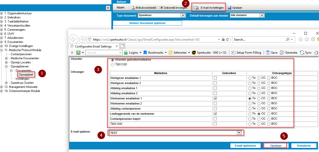Click the Email sjablonen button
Screen dimensions: 319x152
[x=246, y=146]
